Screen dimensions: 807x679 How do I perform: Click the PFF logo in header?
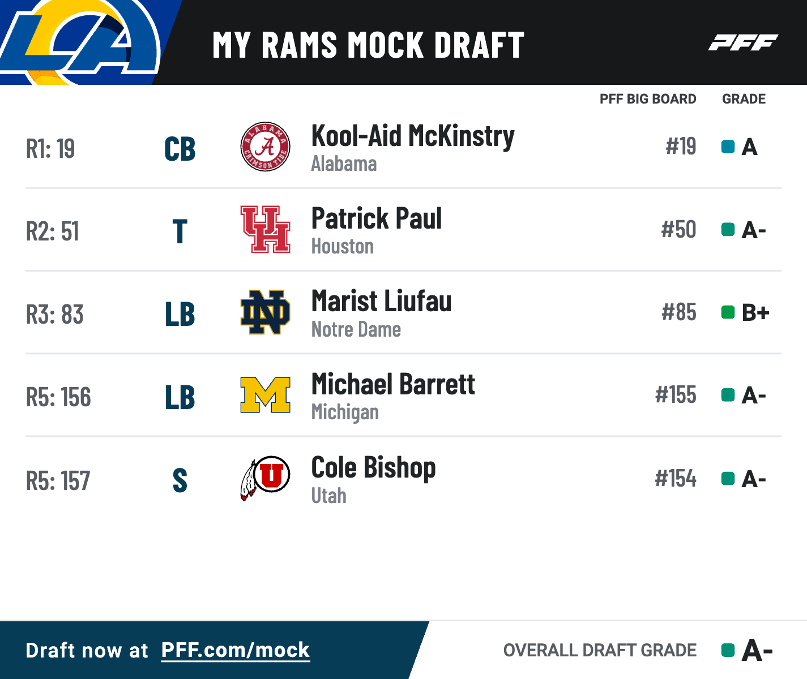[x=743, y=42]
